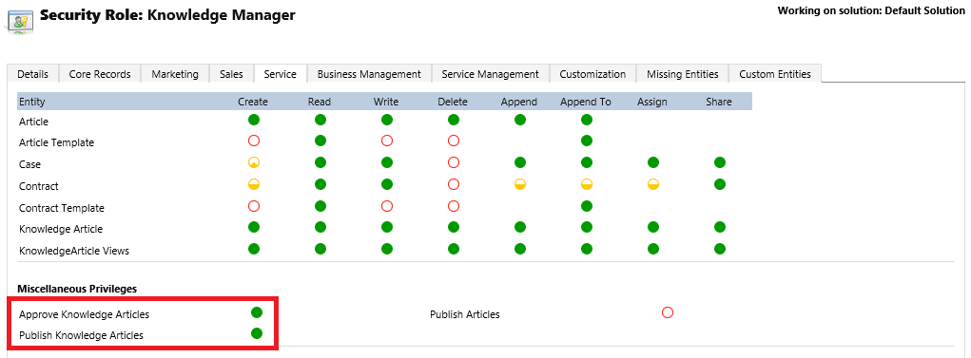Set Contract Append To privilege circle
971x358 pixels.
coord(587,184)
